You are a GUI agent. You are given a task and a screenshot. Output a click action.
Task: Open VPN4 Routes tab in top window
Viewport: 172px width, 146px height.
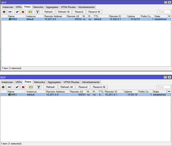pos(68,7)
